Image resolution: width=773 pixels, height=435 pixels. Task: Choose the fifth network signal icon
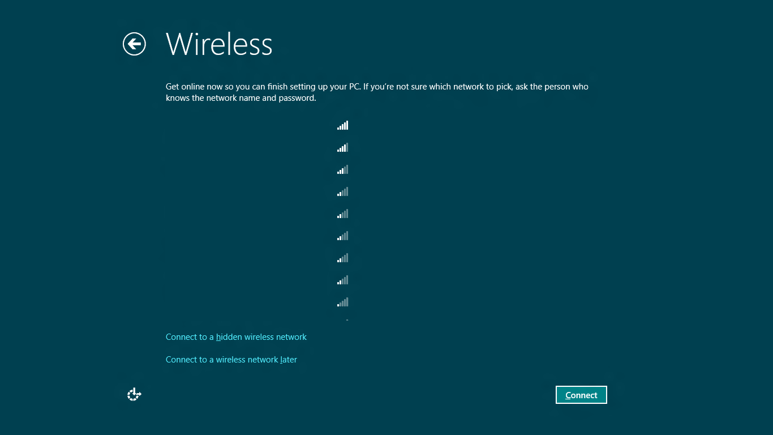(342, 214)
